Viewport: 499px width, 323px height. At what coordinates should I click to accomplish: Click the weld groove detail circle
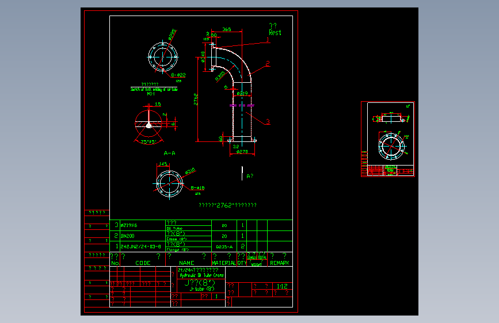click(148, 123)
